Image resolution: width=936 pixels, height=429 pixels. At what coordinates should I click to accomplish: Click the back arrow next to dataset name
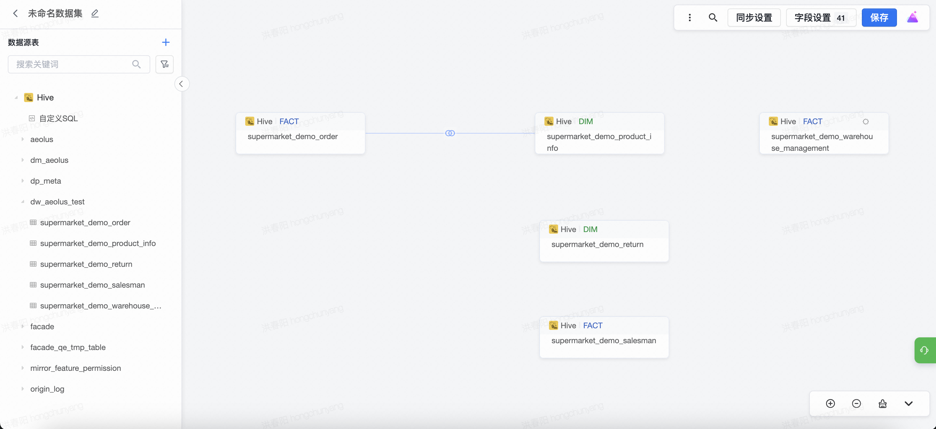pos(15,13)
